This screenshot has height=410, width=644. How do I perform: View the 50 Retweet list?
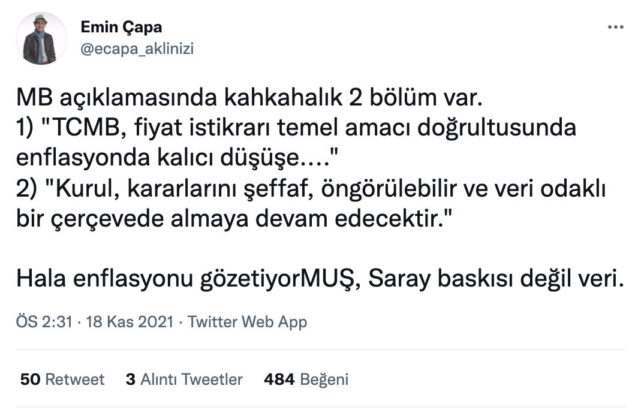click(x=62, y=379)
